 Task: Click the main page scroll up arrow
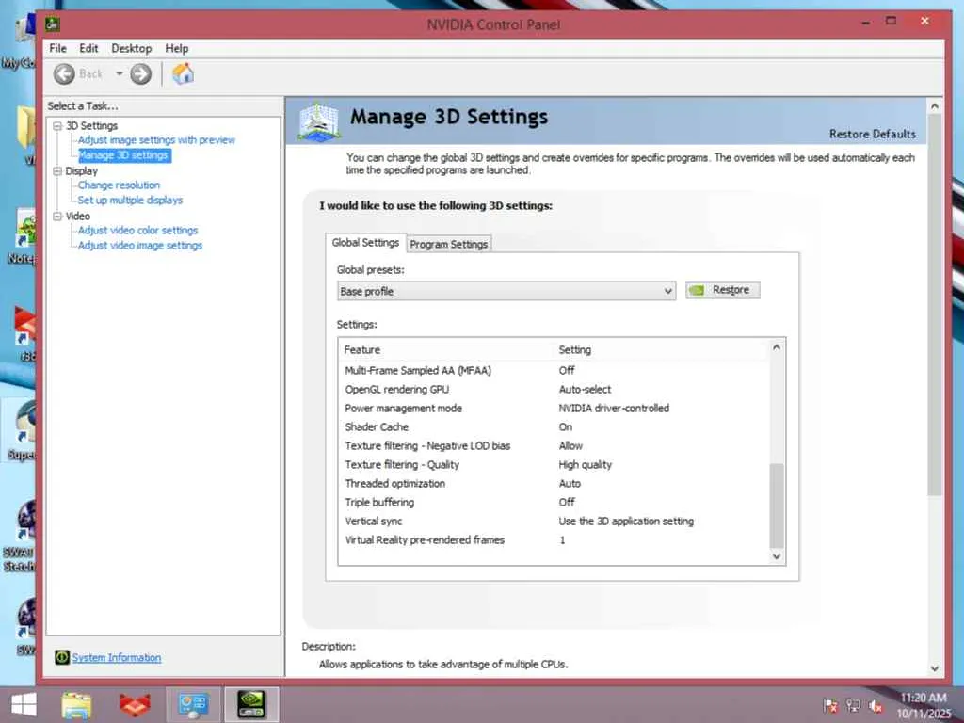pyautogui.click(x=935, y=106)
